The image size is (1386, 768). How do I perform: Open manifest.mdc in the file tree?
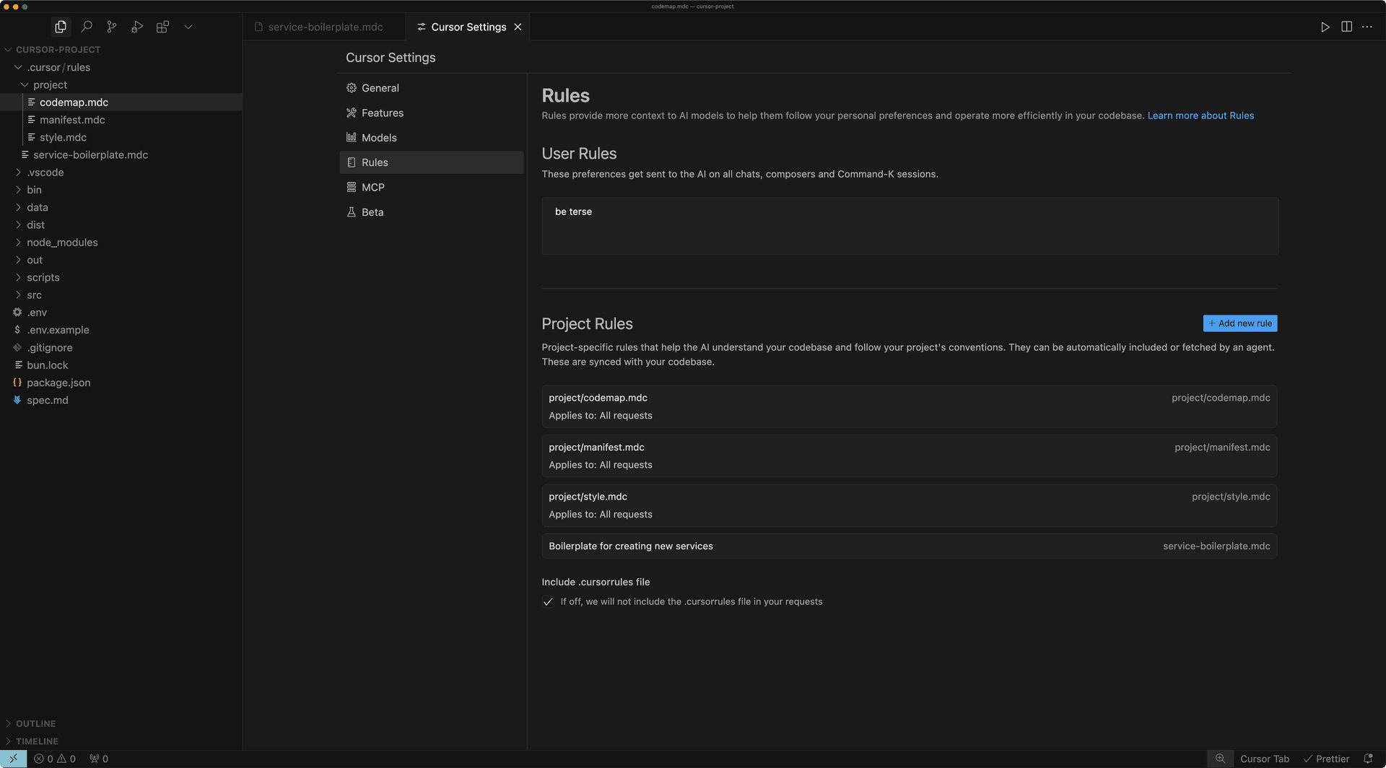[121, 120]
